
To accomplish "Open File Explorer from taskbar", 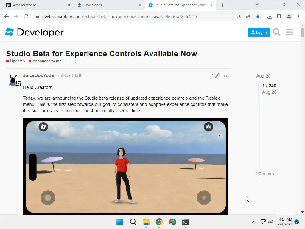I will pos(146,222).
